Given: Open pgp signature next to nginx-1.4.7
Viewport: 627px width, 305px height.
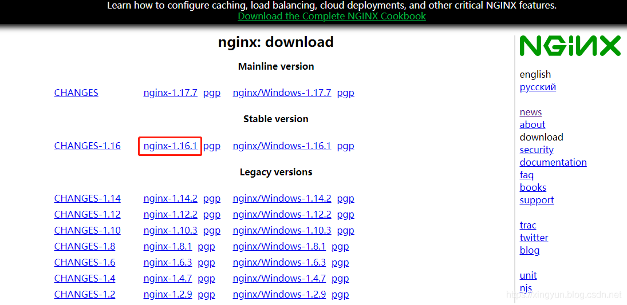Looking at the screenshot, I should click(206, 279).
